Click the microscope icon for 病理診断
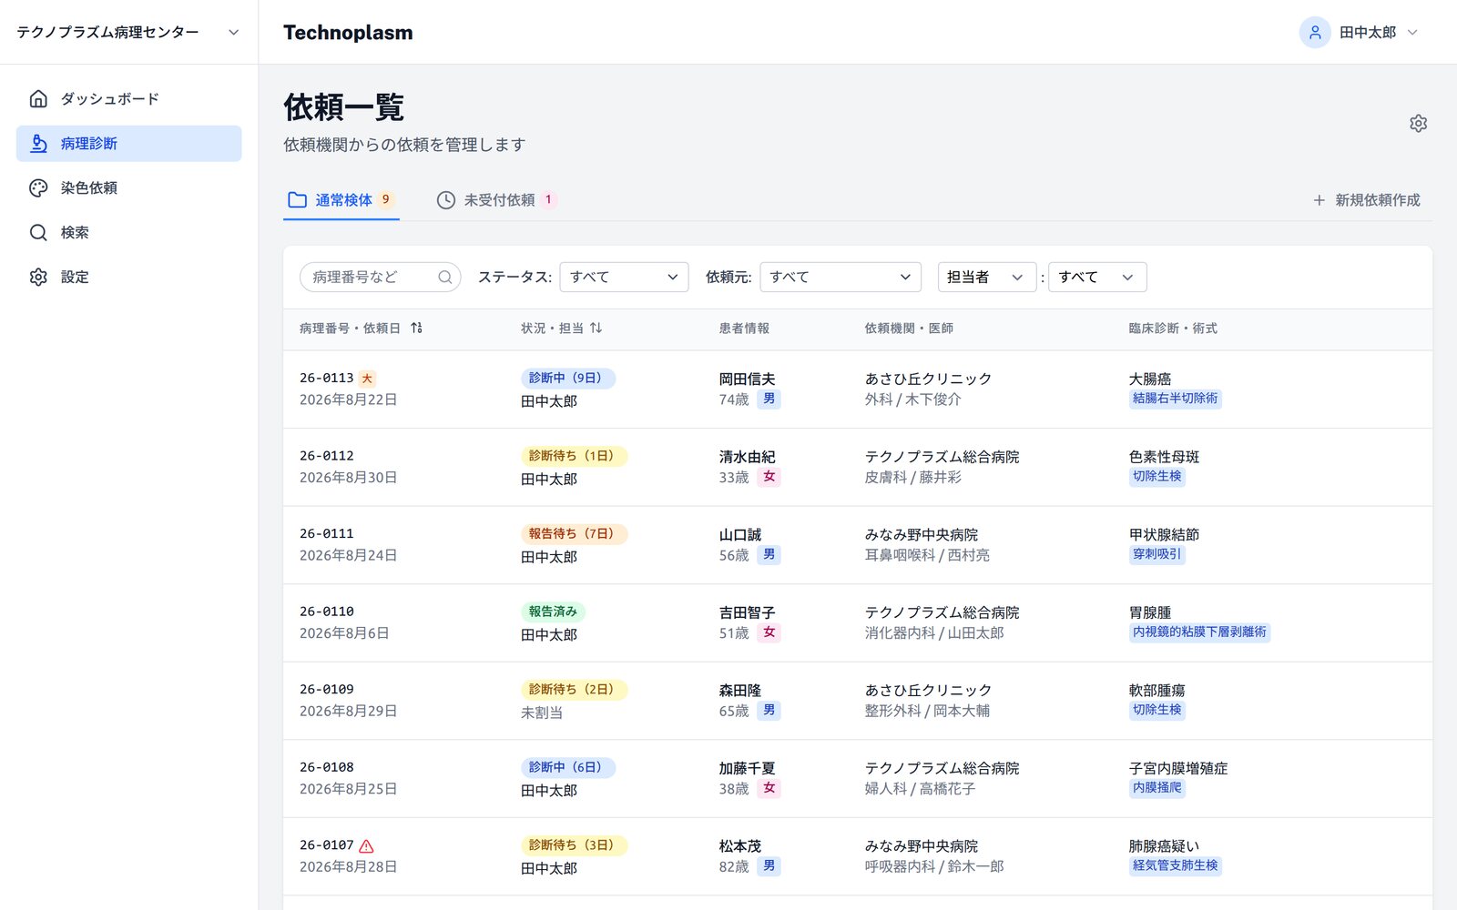 pyautogui.click(x=38, y=143)
